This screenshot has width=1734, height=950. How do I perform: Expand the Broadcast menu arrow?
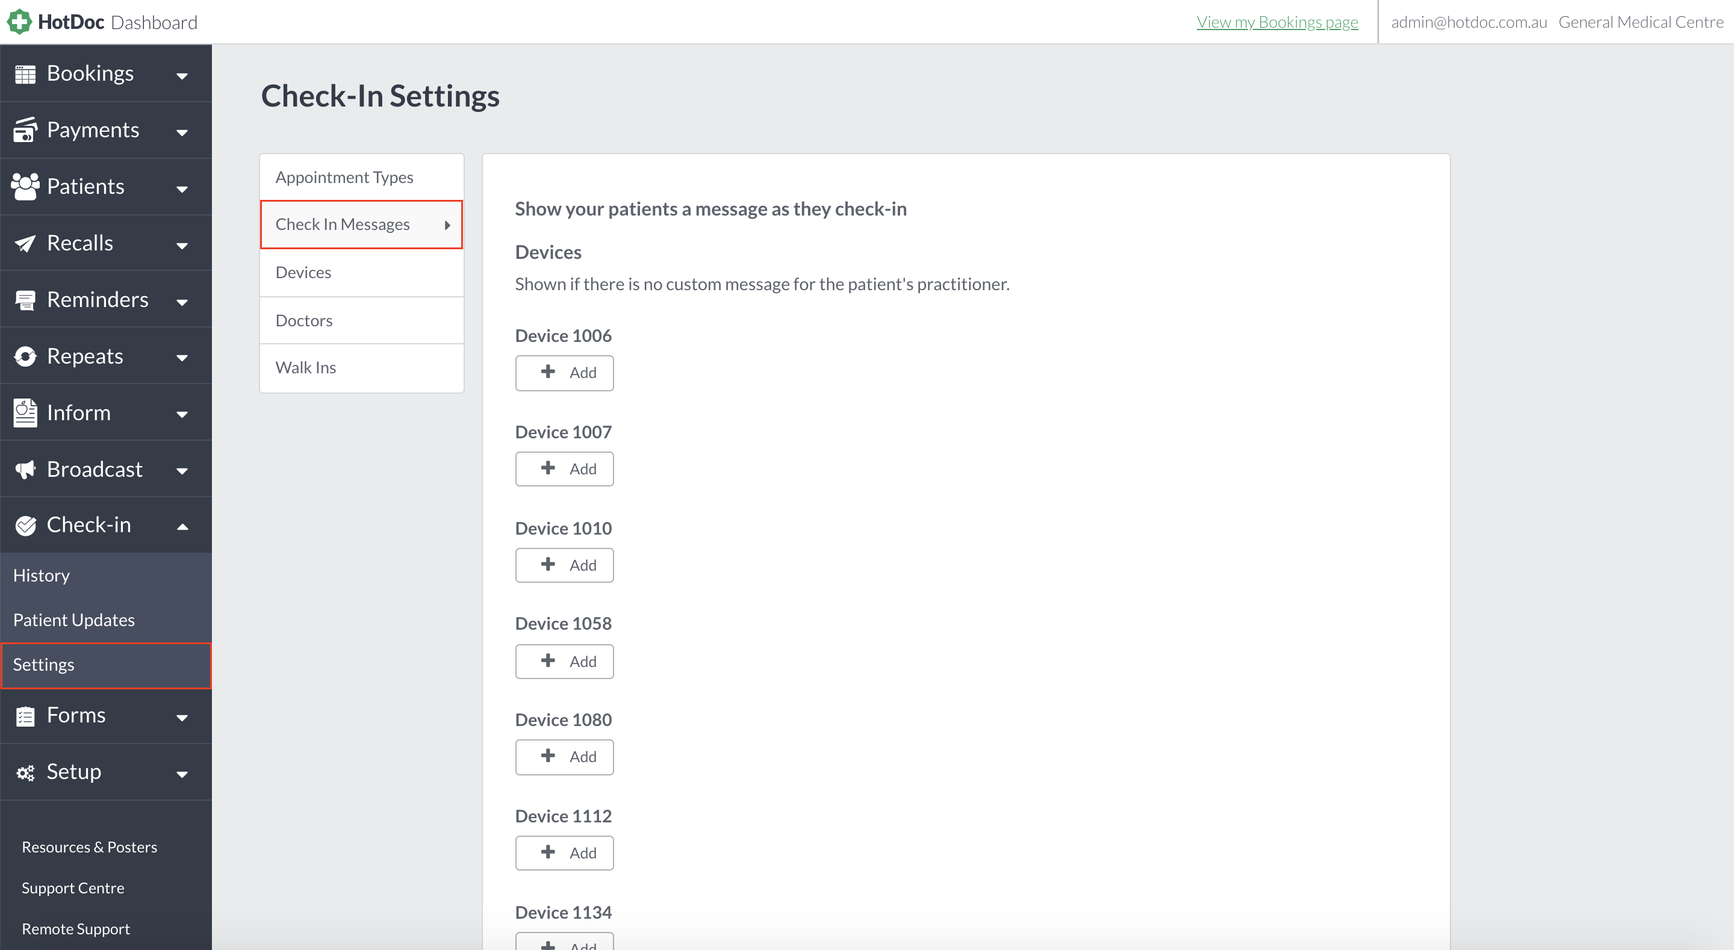(182, 471)
